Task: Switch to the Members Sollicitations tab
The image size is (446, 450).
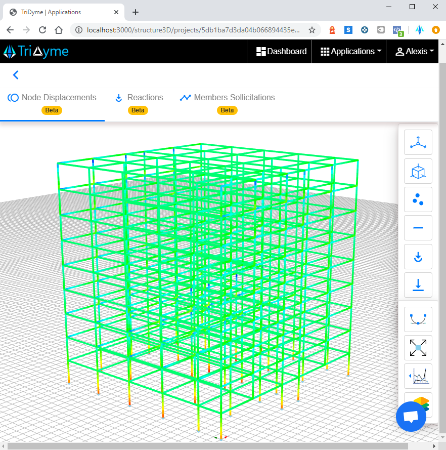Action: coord(227,104)
